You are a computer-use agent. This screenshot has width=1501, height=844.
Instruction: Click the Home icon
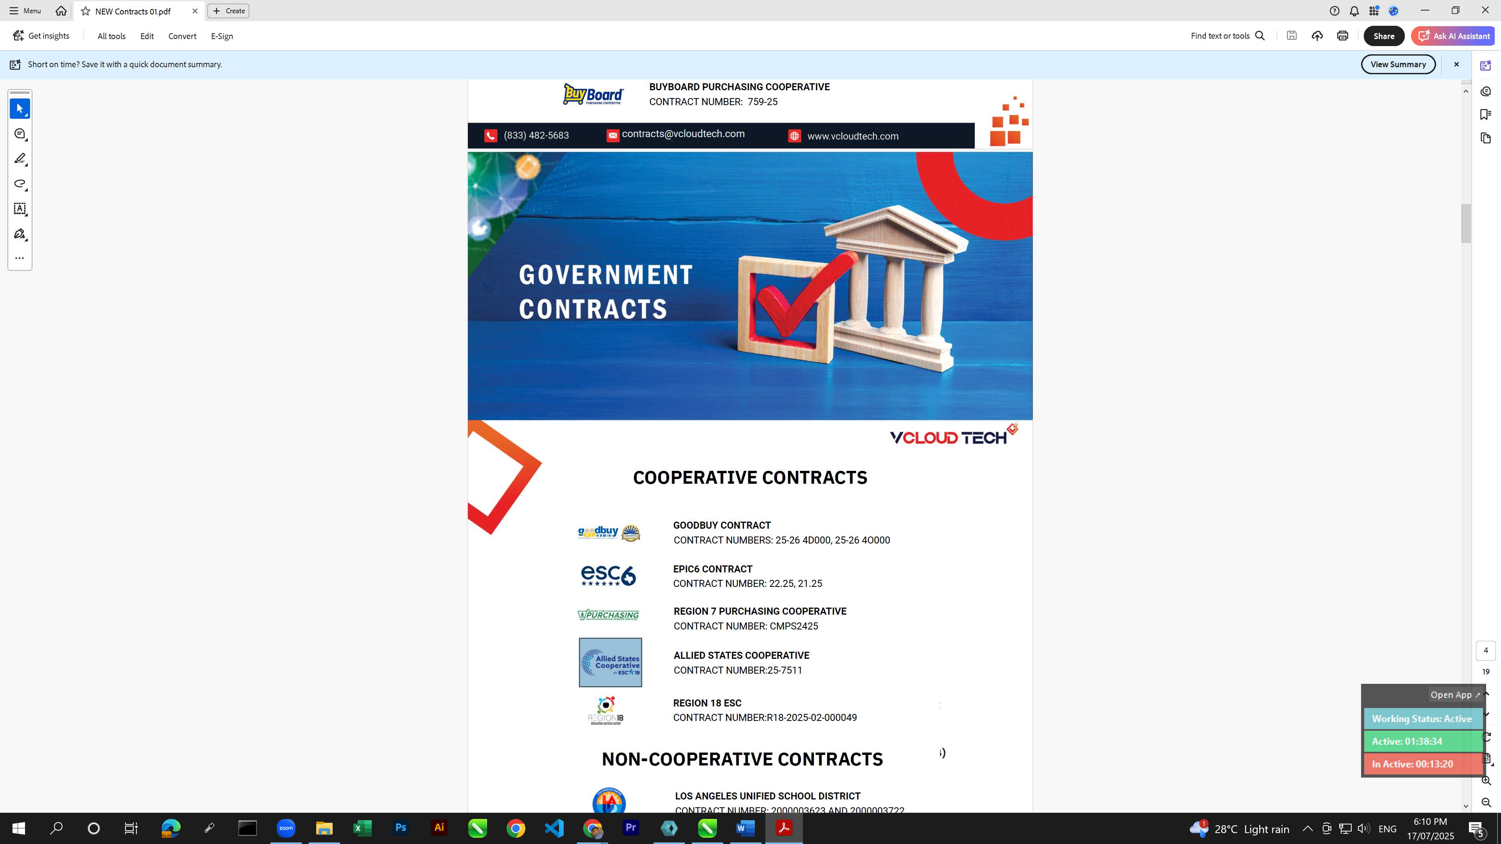pos(61,11)
